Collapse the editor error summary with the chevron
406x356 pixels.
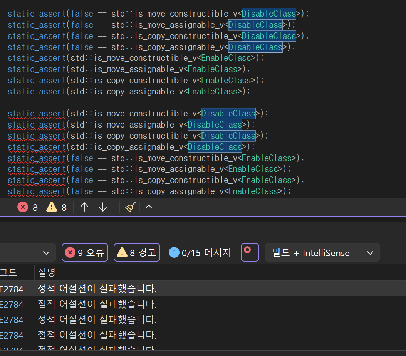[x=149, y=207]
